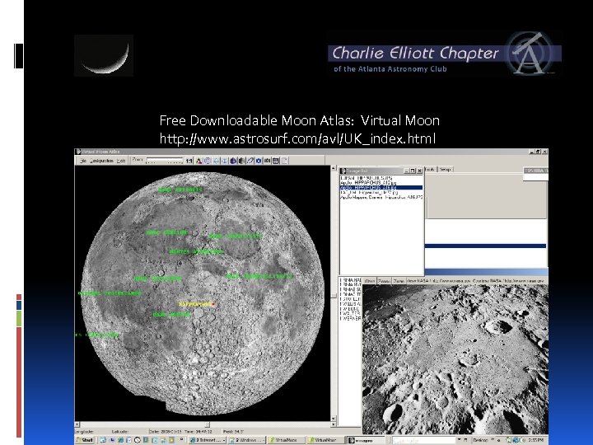Switch to the Tools tab
Viewport: 593px width, 445px height.
(x=430, y=169)
